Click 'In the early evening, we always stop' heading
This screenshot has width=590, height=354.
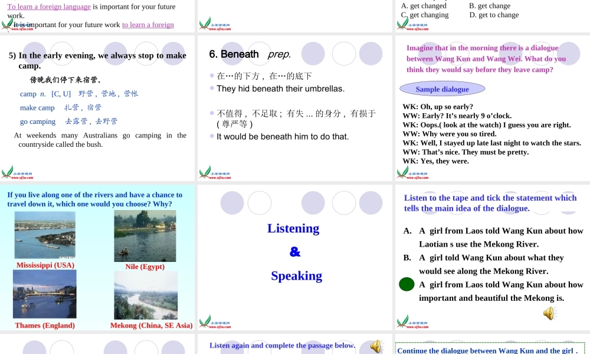coord(97,60)
